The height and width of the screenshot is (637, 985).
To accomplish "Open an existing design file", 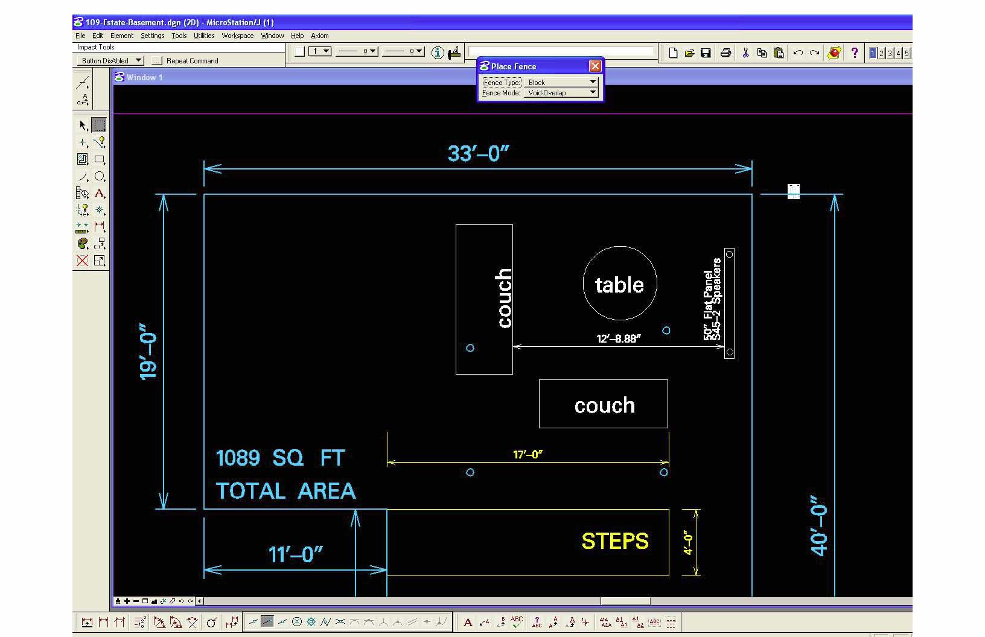I will click(689, 53).
